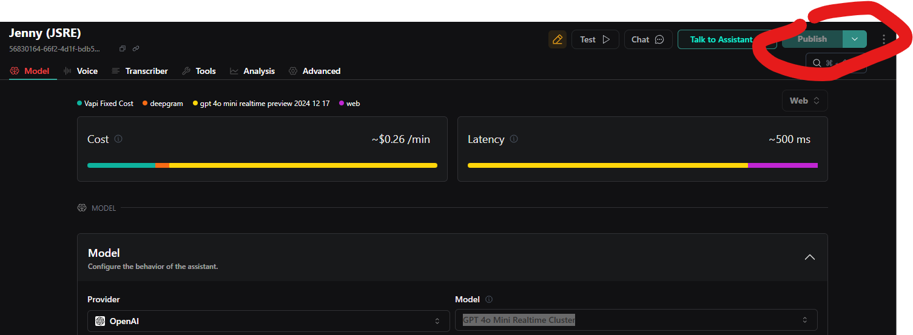Click the deepgram legend entry

(163, 104)
